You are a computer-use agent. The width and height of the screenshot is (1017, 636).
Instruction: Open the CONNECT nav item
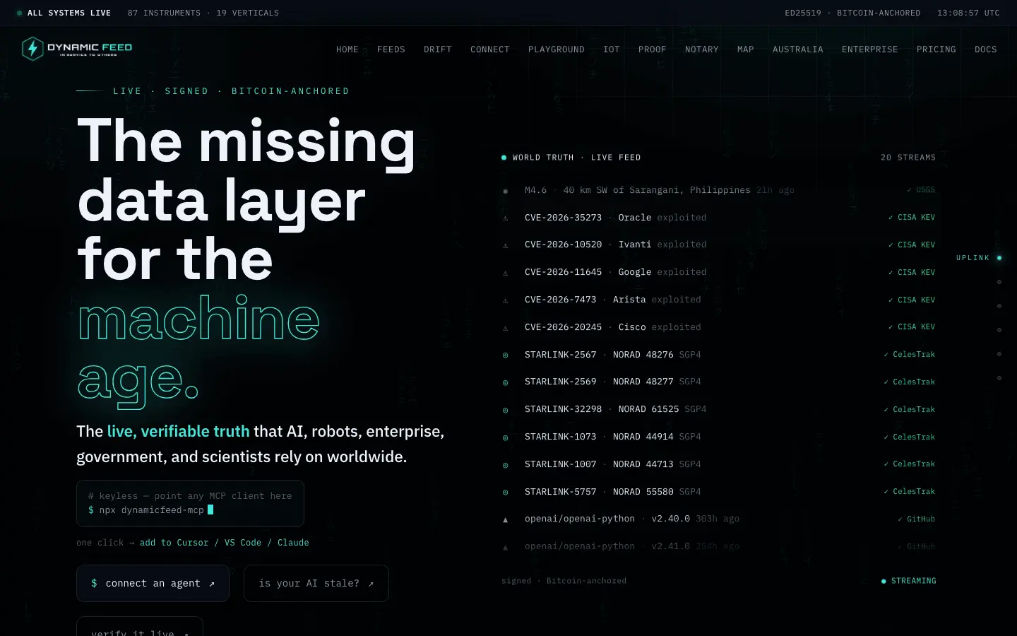[490, 49]
